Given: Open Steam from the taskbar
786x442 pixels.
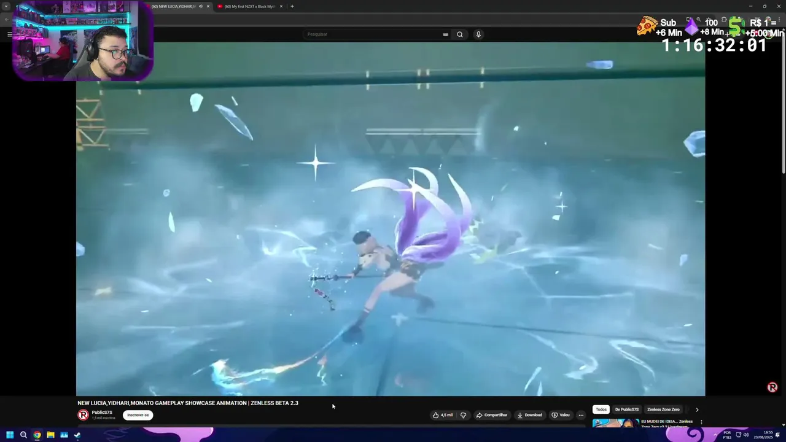Looking at the screenshot, I should pyautogui.click(x=77, y=435).
